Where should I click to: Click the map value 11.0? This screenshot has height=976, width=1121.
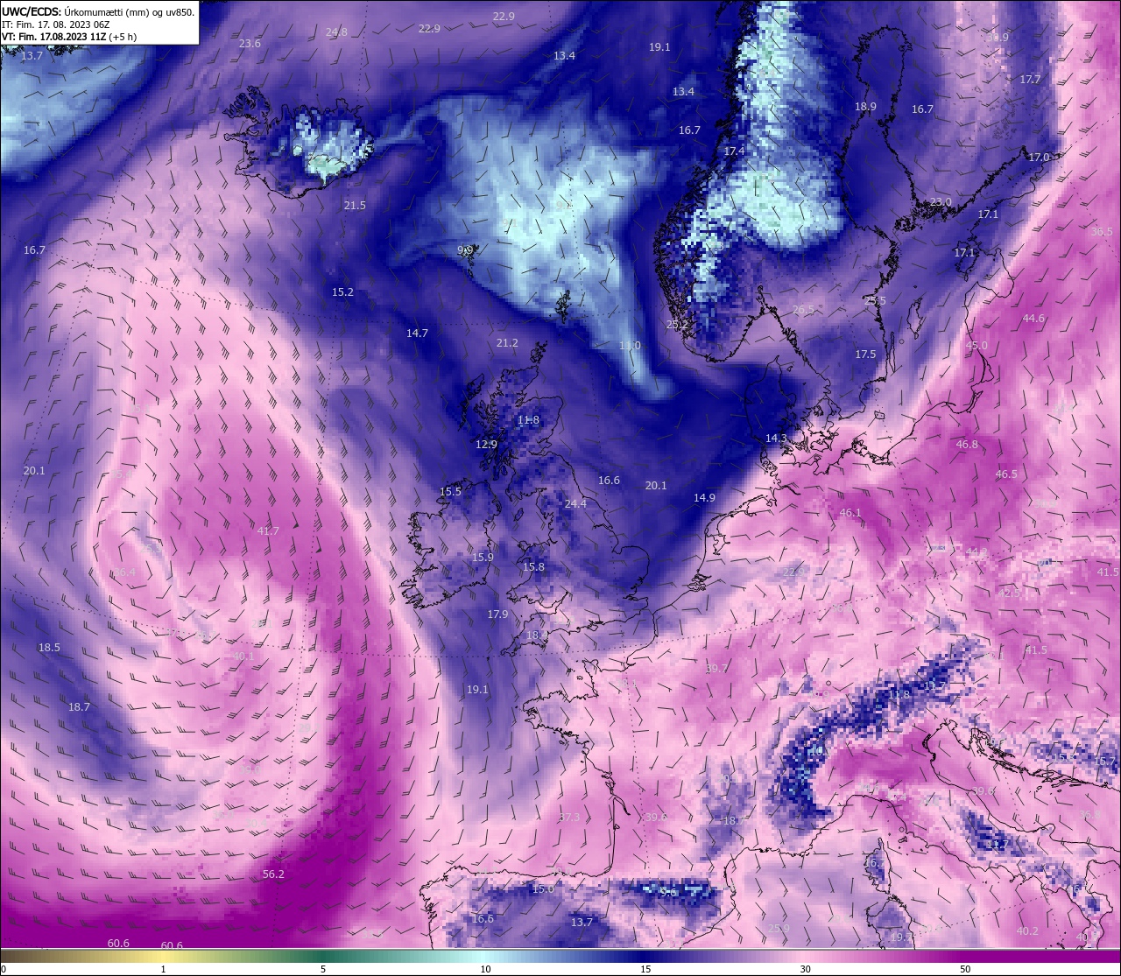coord(630,347)
